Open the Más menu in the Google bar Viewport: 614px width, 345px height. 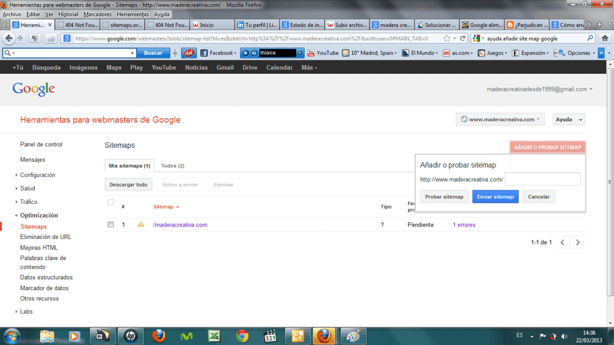(309, 68)
